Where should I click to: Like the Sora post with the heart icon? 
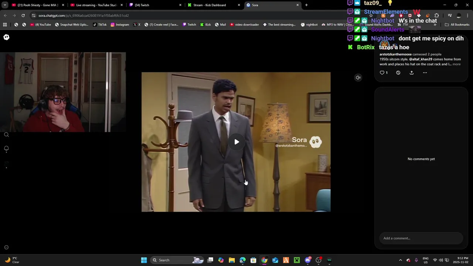click(382, 73)
